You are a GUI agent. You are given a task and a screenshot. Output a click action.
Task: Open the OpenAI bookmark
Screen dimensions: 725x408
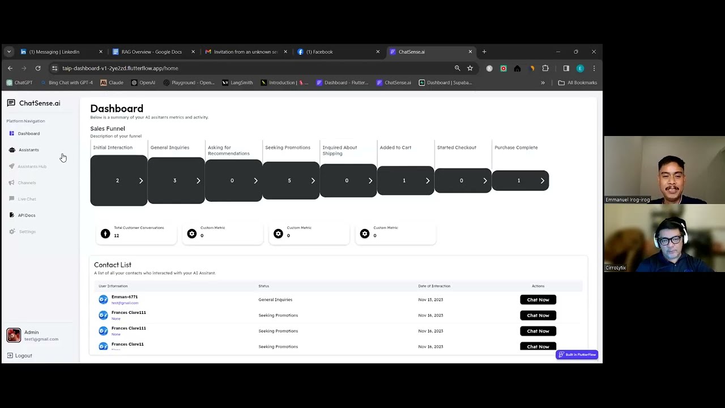pyautogui.click(x=143, y=83)
